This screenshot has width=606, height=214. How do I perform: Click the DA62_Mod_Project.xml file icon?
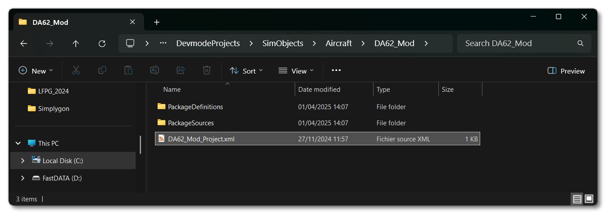(x=162, y=139)
